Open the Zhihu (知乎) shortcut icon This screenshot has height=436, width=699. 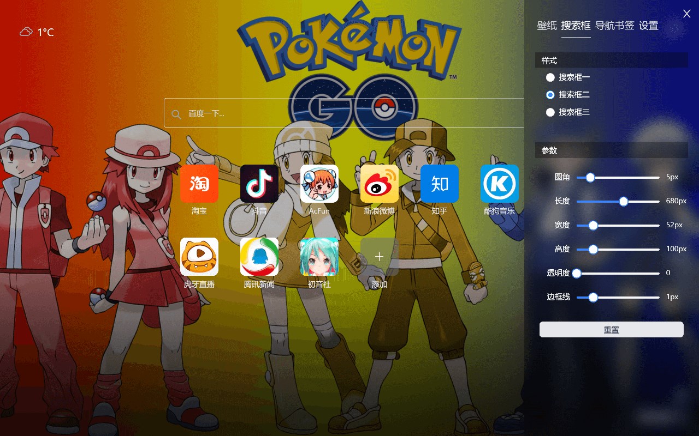(x=440, y=184)
